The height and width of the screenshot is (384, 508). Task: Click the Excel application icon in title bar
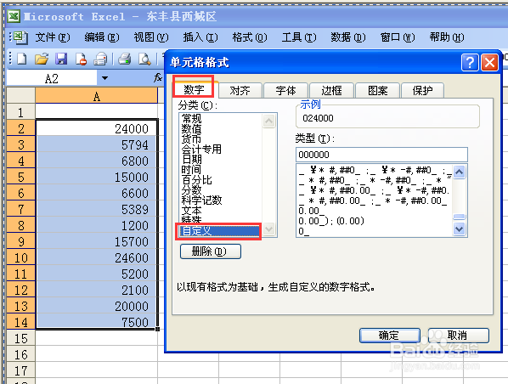(x=14, y=16)
